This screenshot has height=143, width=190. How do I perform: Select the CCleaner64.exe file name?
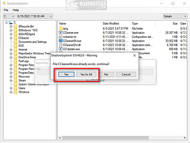tap(72, 41)
